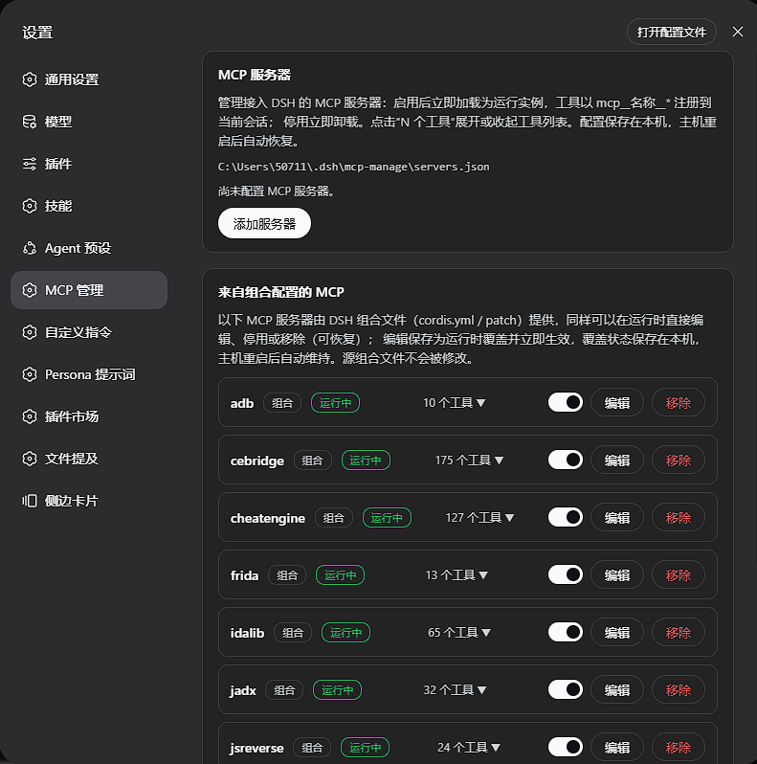Click the icon beside Agent 预设
The height and width of the screenshot is (764, 757).
pyautogui.click(x=30, y=248)
